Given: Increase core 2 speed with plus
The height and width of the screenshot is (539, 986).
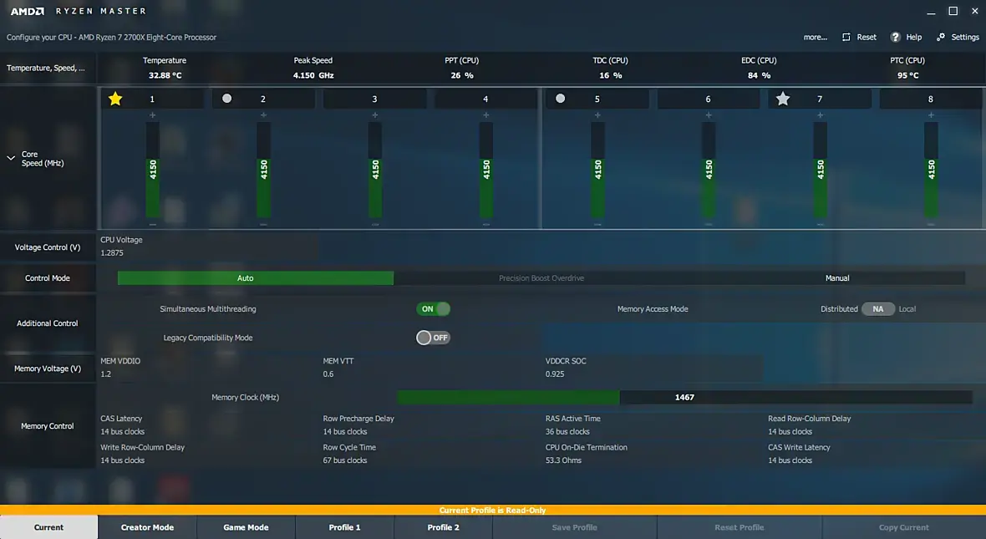Looking at the screenshot, I should [263, 115].
